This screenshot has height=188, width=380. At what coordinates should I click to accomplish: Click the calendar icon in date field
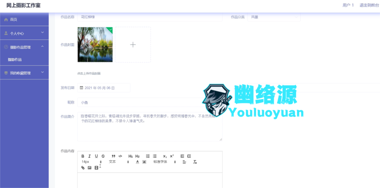(x=81, y=88)
